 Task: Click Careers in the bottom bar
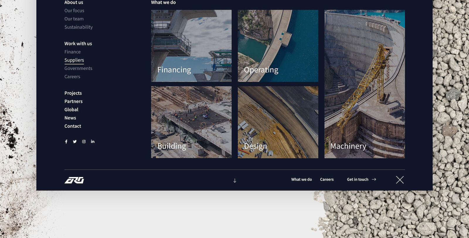(x=327, y=179)
